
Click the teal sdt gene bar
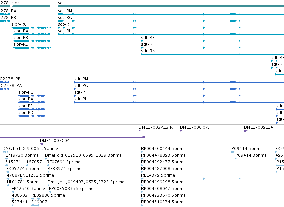171,6
